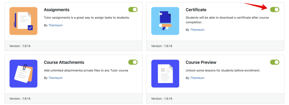289x105 pixels.
Task: Click the Certificate addon title
Action: pyautogui.click(x=196, y=10)
